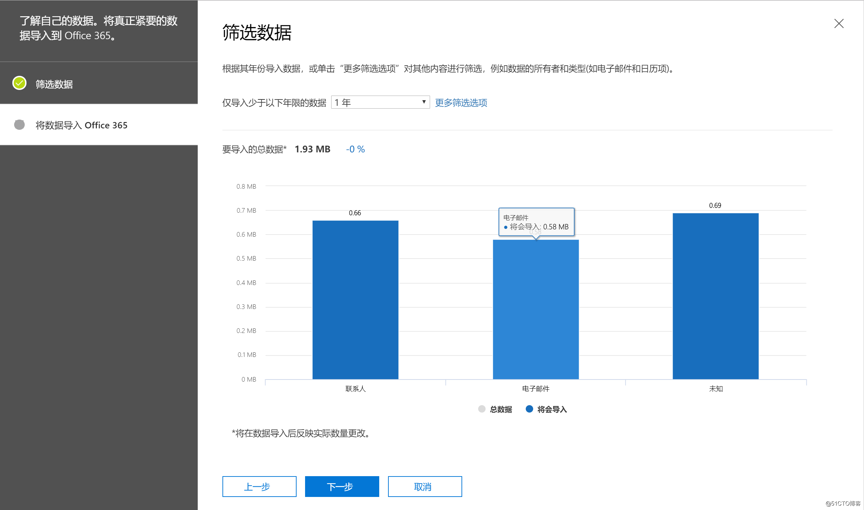864x510 pixels.
Task: Select the 筛选数据 step
Action: pyautogui.click(x=99, y=83)
